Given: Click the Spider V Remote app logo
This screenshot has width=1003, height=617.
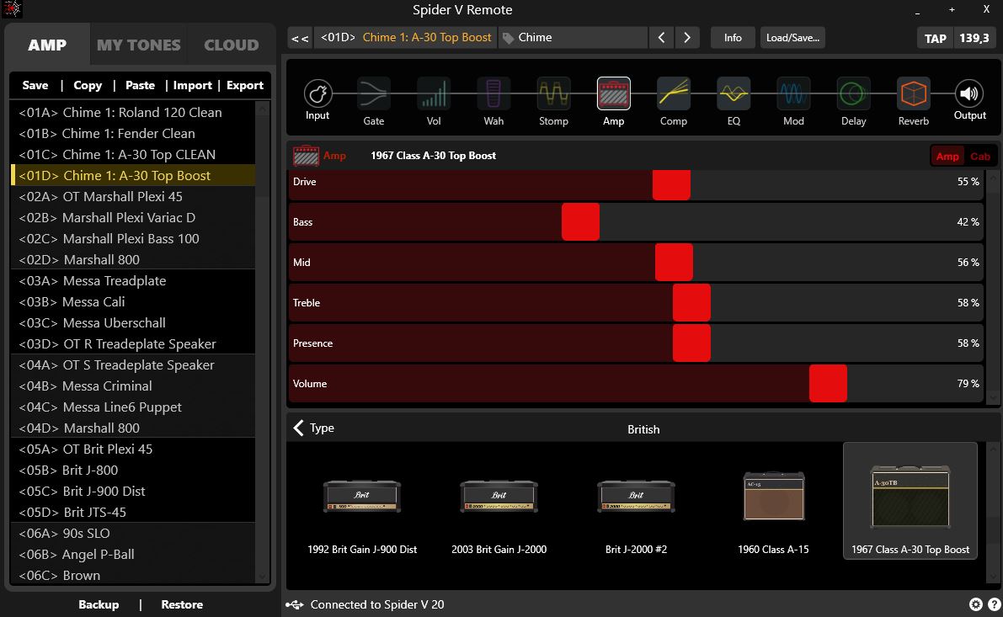Looking at the screenshot, I should [12, 9].
